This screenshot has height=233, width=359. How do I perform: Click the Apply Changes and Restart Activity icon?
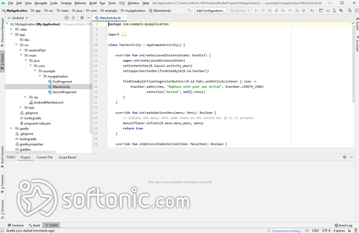coord(263,11)
